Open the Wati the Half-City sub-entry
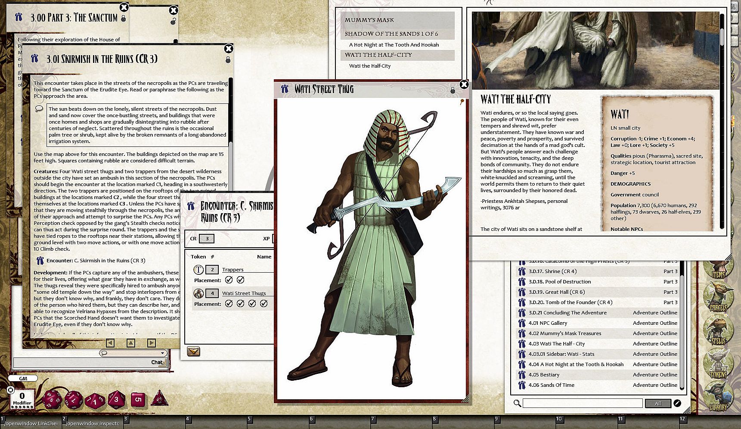Viewport: 741px width, 429px height. [x=370, y=66]
